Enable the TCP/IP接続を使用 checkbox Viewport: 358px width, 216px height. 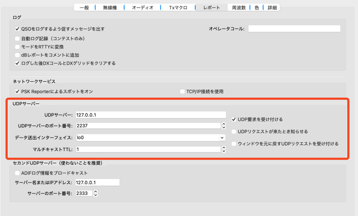coord(182,91)
